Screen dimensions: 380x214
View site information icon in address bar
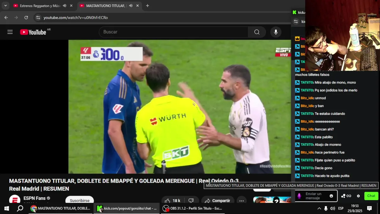pos(38,18)
